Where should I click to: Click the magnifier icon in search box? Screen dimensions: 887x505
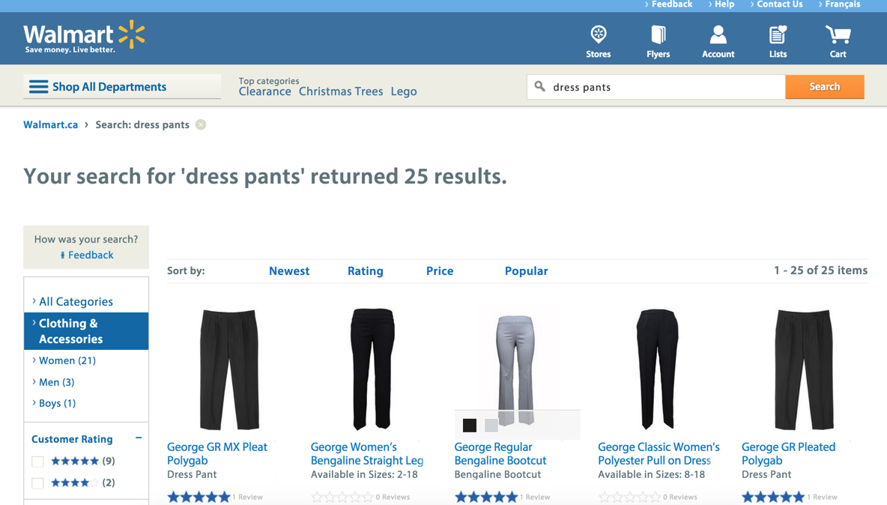pyautogui.click(x=539, y=86)
